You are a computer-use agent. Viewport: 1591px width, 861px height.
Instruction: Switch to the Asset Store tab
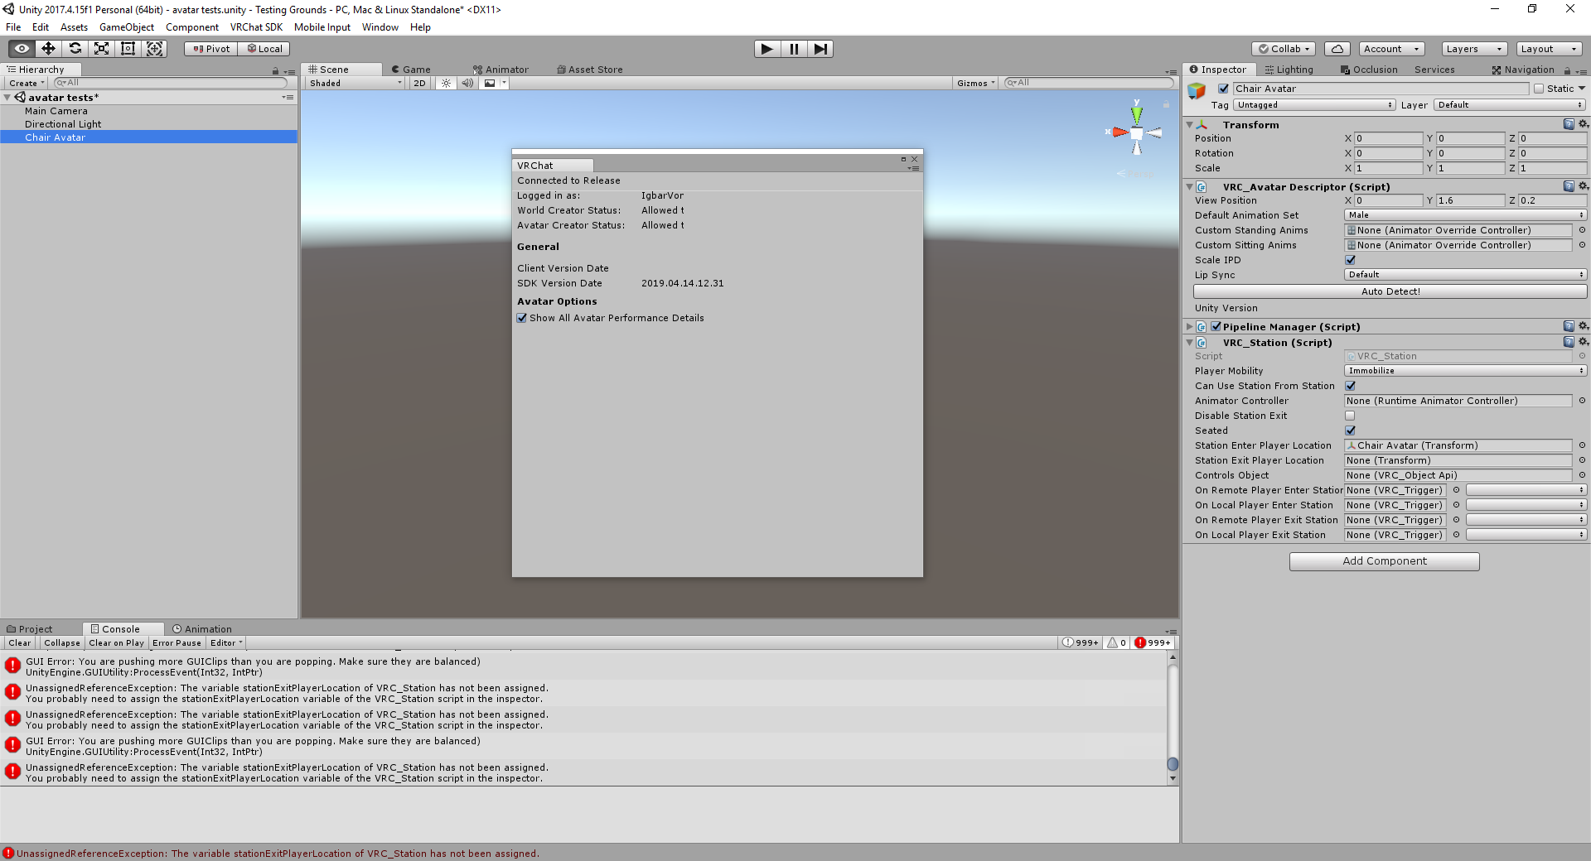tap(590, 70)
